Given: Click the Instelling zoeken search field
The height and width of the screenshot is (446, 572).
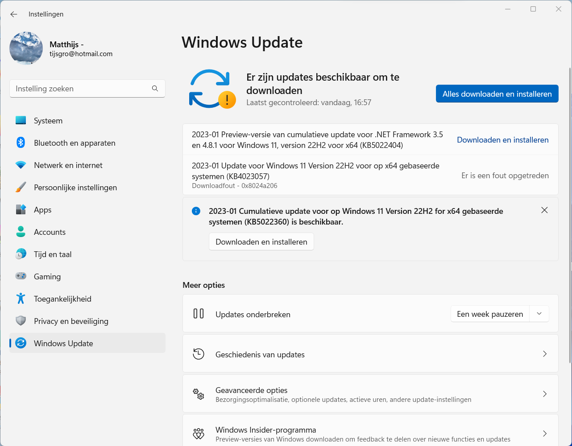Looking at the screenshot, I should point(80,89).
